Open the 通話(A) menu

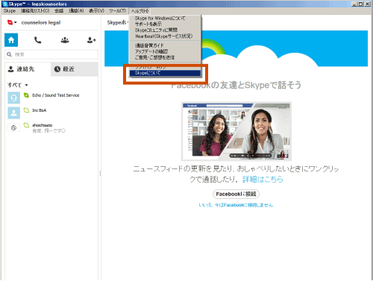[x=76, y=11]
